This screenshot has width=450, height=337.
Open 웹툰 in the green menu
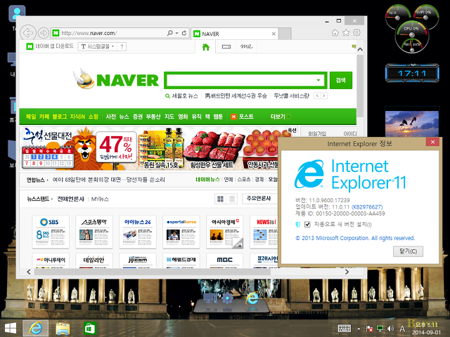click(218, 117)
